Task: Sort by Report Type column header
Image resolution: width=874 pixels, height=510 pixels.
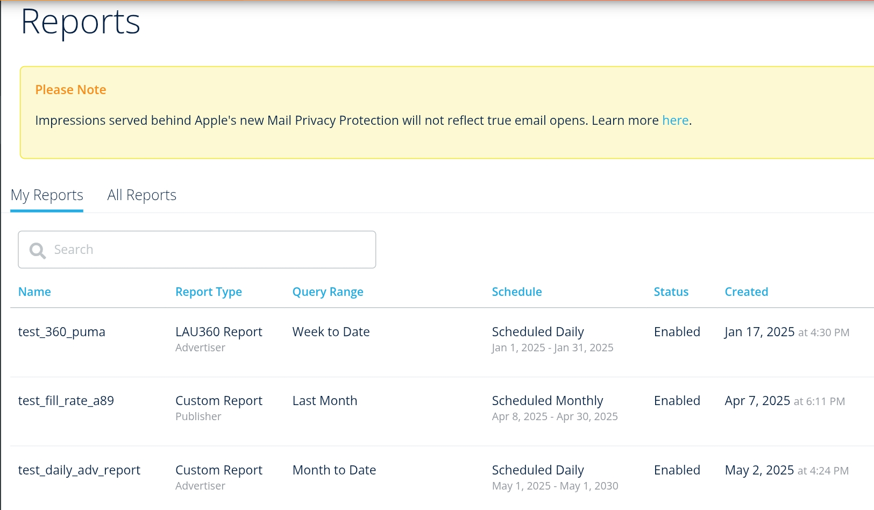Action: click(x=208, y=292)
